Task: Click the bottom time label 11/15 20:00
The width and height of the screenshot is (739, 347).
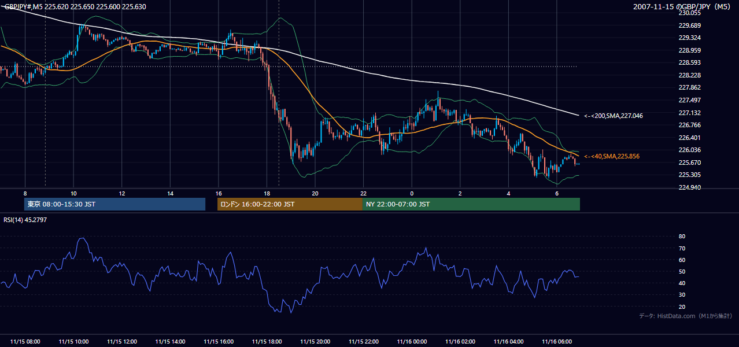Action: [316, 342]
